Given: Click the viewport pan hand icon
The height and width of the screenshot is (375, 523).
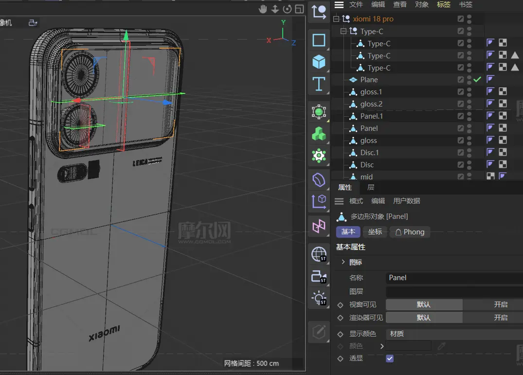Looking at the screenshot, I should [263, 9].
